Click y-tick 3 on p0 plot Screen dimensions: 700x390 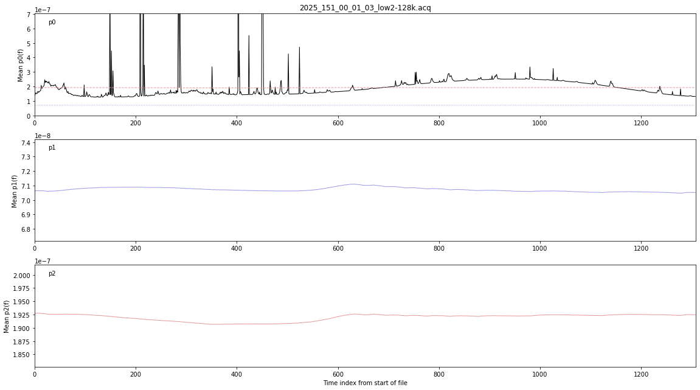coord(29,72)
